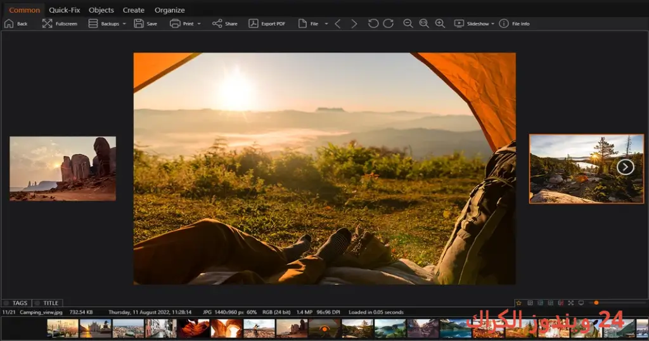Click the 11/21 image counter
Viewport: 649px width, 341px height.
click(x=9, y=312)
